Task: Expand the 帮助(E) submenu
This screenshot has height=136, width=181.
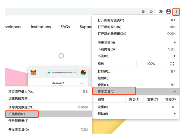Action: (x=136, y=114)
